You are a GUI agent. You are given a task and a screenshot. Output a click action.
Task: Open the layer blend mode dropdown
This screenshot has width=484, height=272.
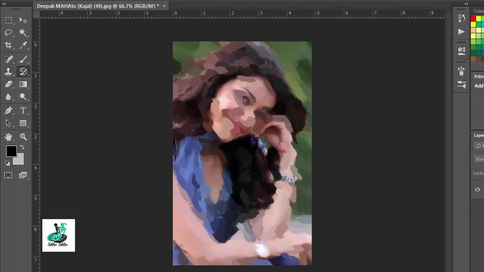(x=479, y=159)
